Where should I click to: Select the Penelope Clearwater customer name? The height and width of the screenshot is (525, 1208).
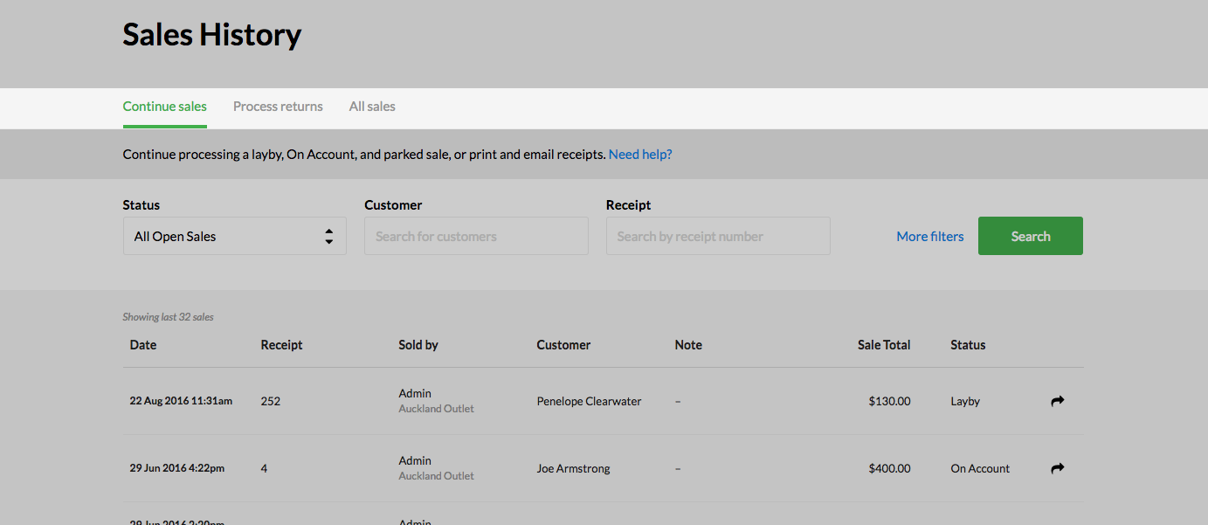tap(589, 401)
